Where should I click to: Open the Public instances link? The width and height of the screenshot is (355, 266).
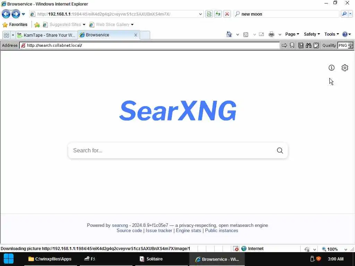coord(222,230)
